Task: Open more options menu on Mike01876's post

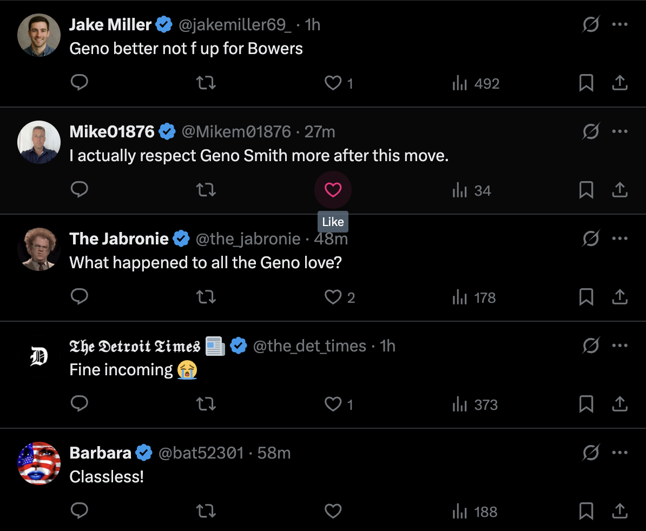Action: [619, 131]
